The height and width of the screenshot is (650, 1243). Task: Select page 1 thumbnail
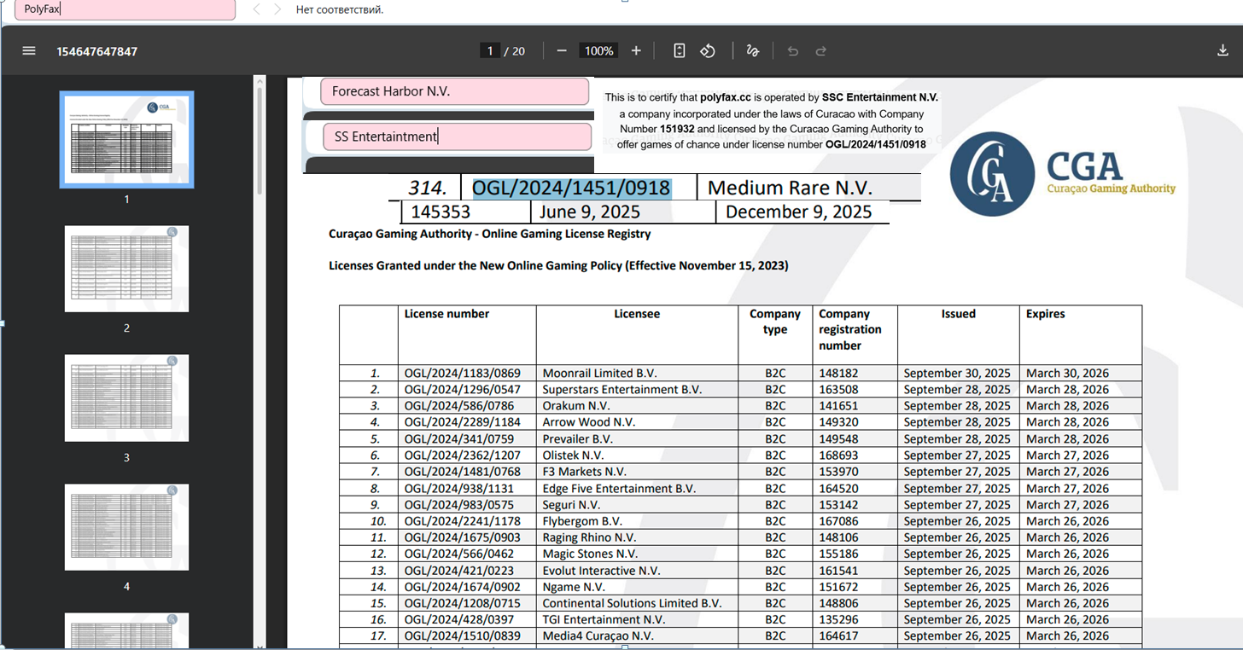pos(126,139)
